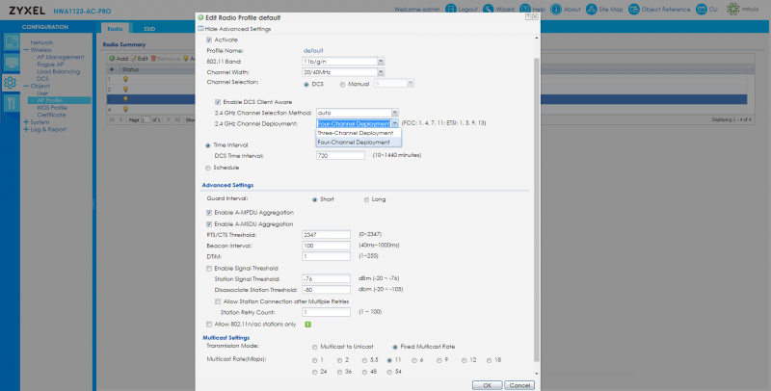This screenshot has width=771, height=391.
Task: Check Allow 802.11n/ac stations only
Action: coord(209,325)
